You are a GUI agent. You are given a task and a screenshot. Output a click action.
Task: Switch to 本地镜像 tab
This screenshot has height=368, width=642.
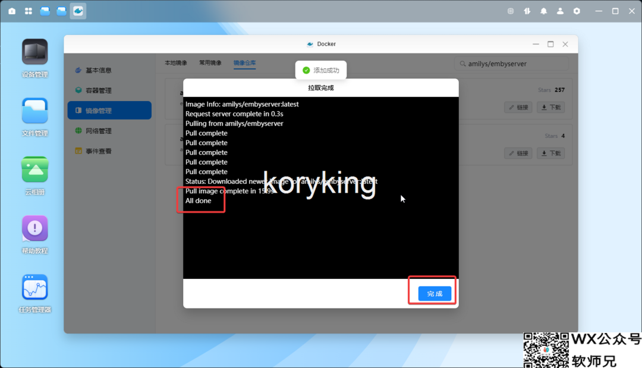[x=175, y=62]
